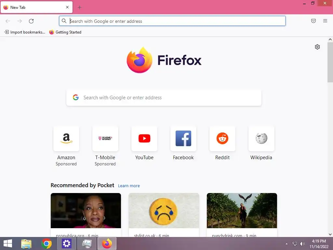Open the Amazon shortcut tile
The height and width of the screenshot is (250, 333).
click(x=66, y=139)
